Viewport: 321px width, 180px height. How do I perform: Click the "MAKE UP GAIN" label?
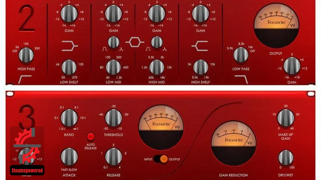click(x=286, y=136)
